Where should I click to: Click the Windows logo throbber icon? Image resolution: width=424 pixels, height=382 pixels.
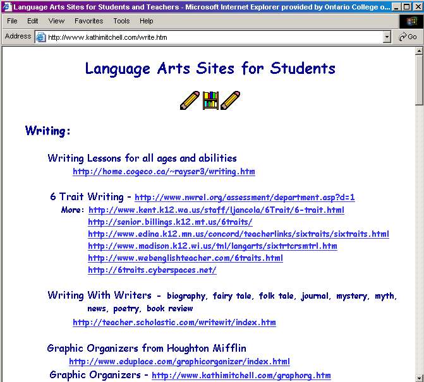[411, 21]
